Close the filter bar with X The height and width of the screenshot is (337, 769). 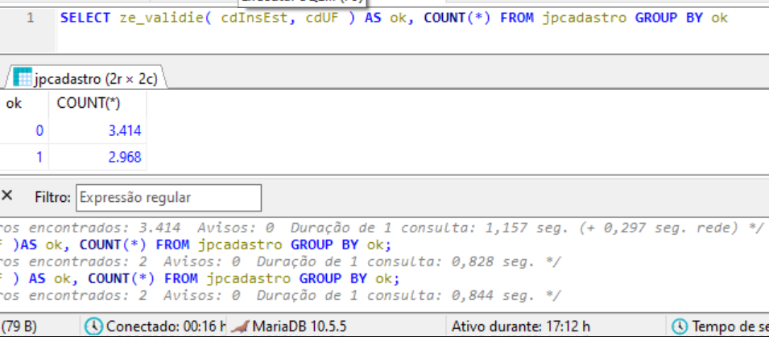click(x=7, y=196)
